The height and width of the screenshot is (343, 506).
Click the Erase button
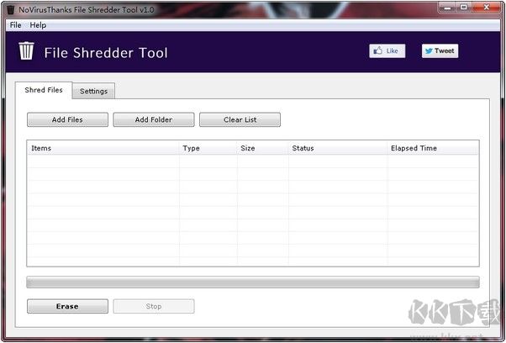(x=67, y=306)
